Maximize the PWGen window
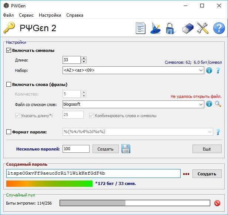The width and height of the screenshot is (228, 215). coord(202,6)
